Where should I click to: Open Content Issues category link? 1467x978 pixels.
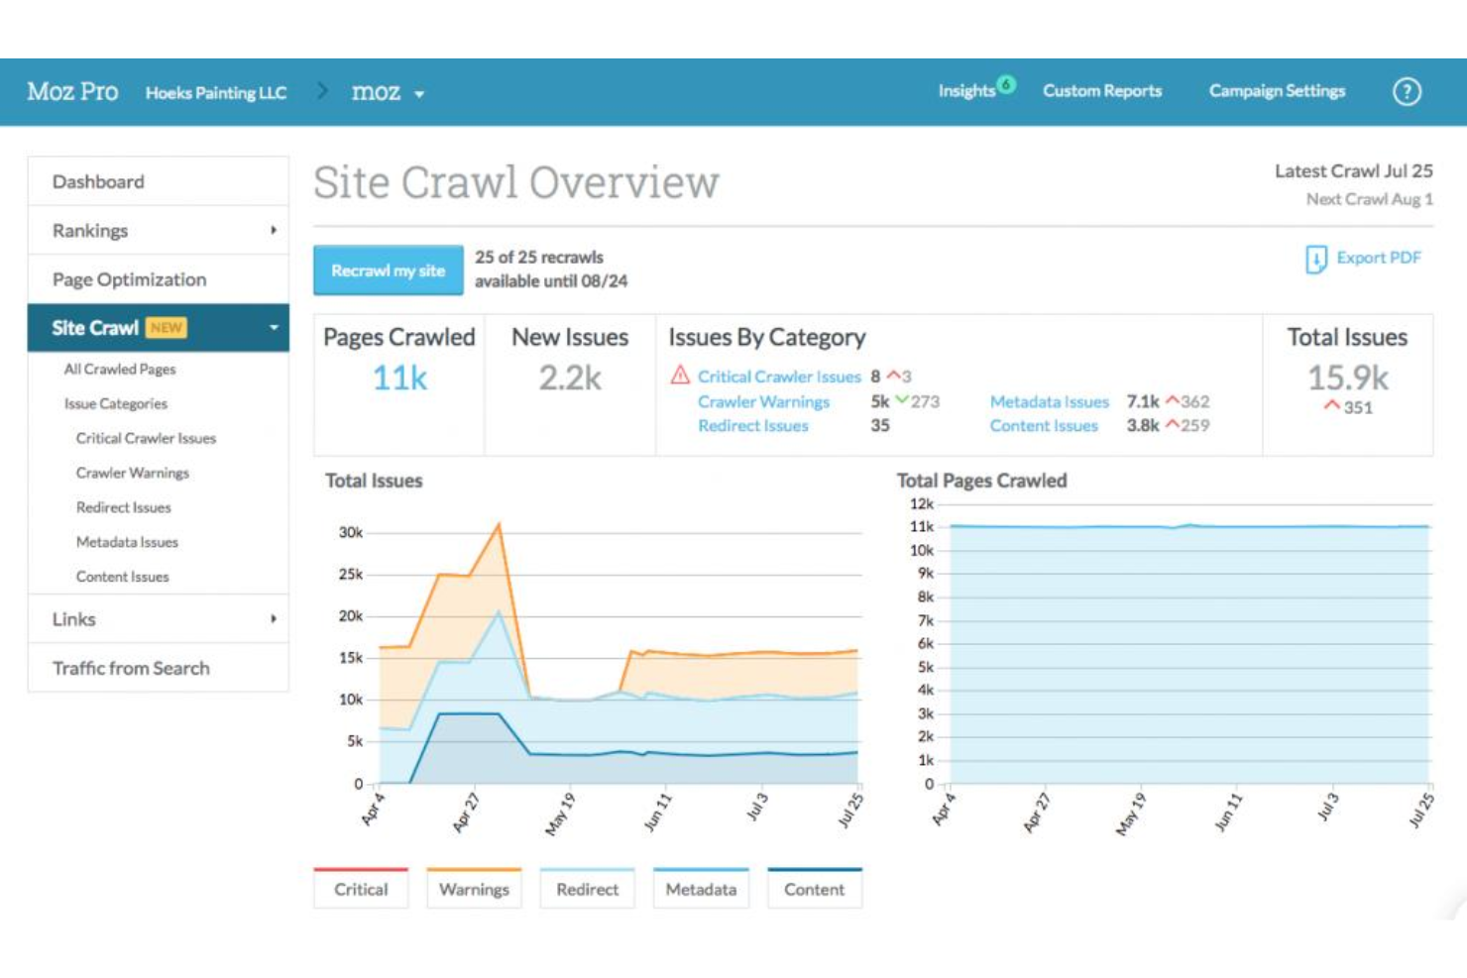coord(1044,425)
